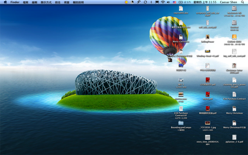Screen dimensions: 248x155
Task: Open the Apple menu
Action: click(x=5, y=2)
